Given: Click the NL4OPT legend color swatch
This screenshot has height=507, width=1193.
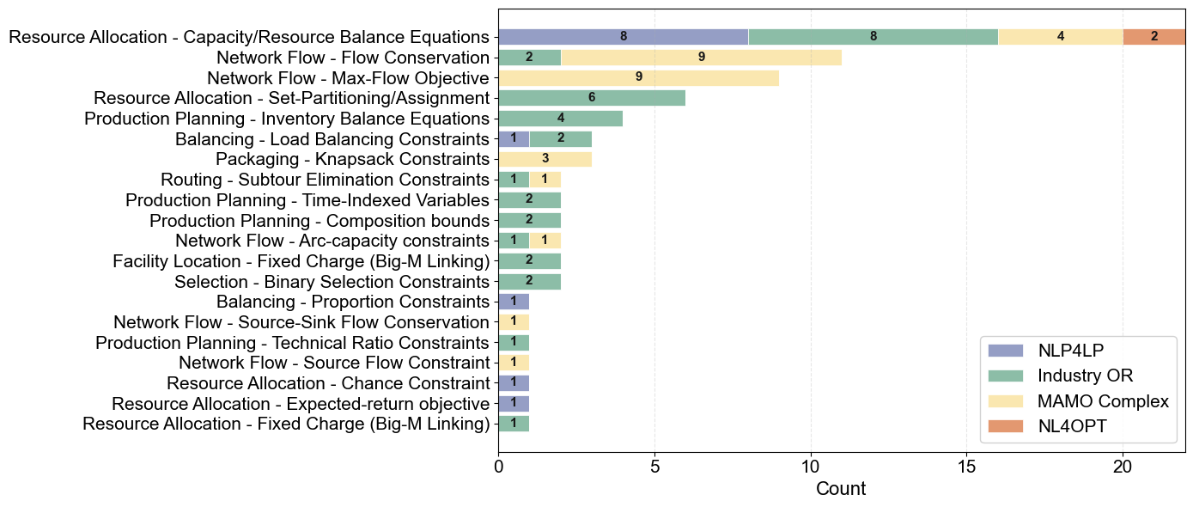Looking at the screenshot, I should [x=1006, y=426].
